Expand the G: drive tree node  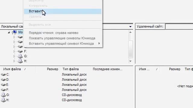pyautogui.click(x=14, y=56)
